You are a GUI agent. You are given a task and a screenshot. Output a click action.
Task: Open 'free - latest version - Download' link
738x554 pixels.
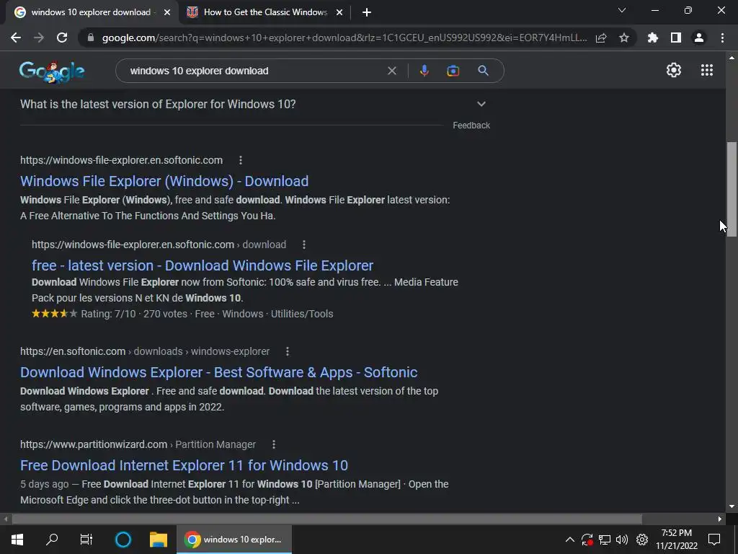click(x=203, y=265)
